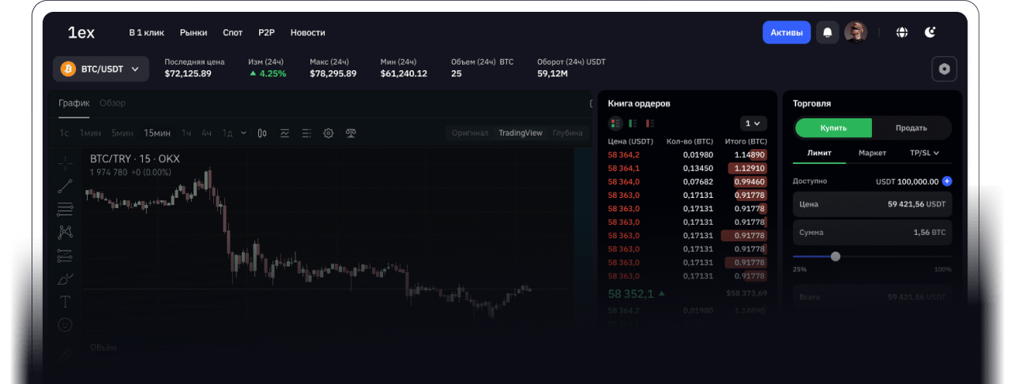Click the blue plus deposit icon
Screen dimensions: 1011x384
[947, 181]
